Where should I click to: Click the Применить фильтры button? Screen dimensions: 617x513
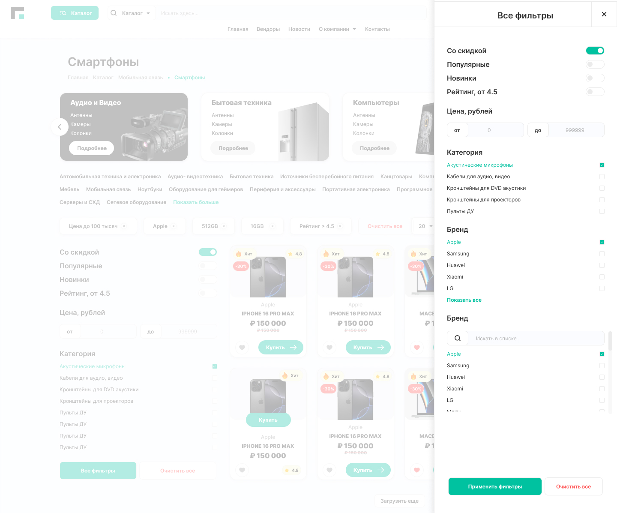pyautogui.click(x=495, y=486)
